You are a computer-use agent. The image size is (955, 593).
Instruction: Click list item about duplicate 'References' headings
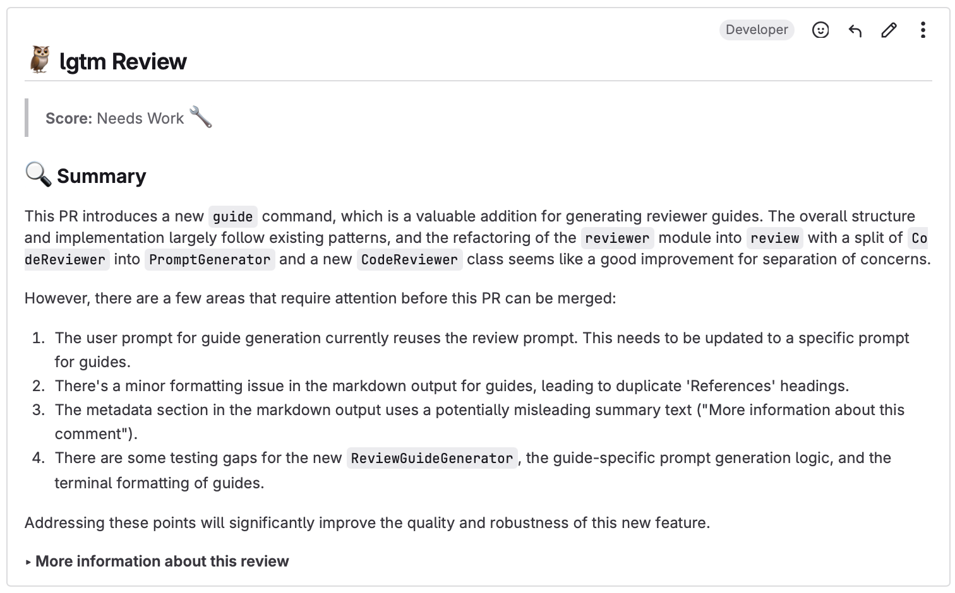(452, 386)
